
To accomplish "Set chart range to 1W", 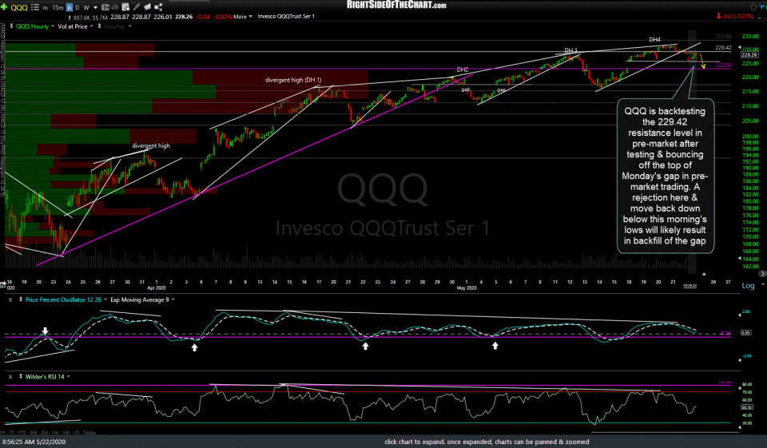I will click(66, 432).
